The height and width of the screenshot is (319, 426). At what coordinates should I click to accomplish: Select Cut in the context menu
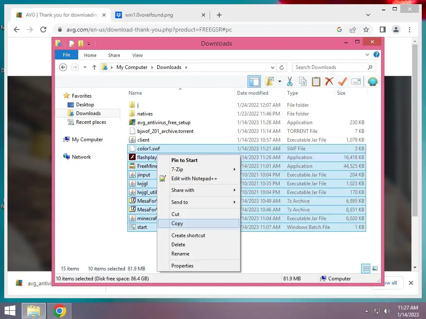coord(198,214)
